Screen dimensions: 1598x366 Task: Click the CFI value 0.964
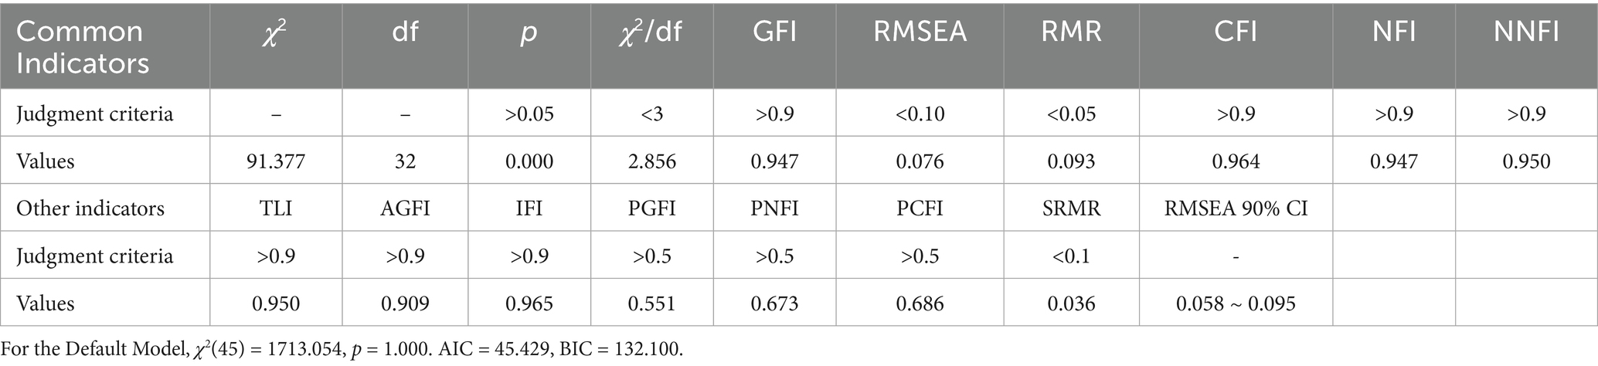pyautogui.click(x=1236, y=161)
